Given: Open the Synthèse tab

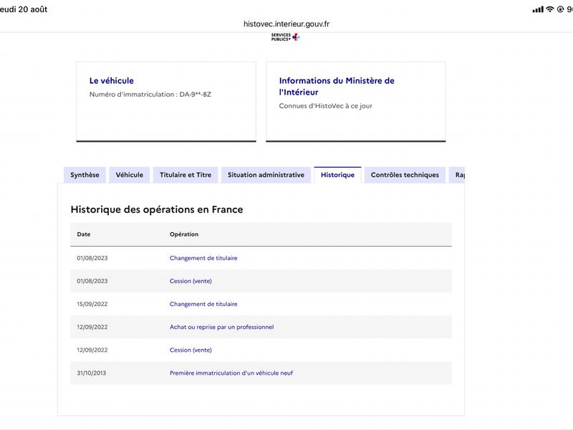Looking at the screenshot, I should (85, 175).
